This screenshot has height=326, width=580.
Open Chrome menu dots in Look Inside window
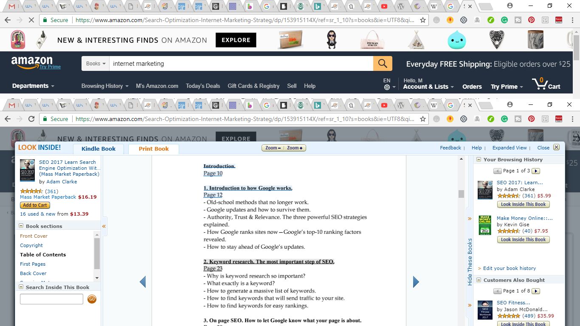tap(572, 119)
